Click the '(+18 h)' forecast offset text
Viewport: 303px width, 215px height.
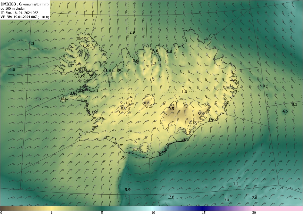(43, 17)
